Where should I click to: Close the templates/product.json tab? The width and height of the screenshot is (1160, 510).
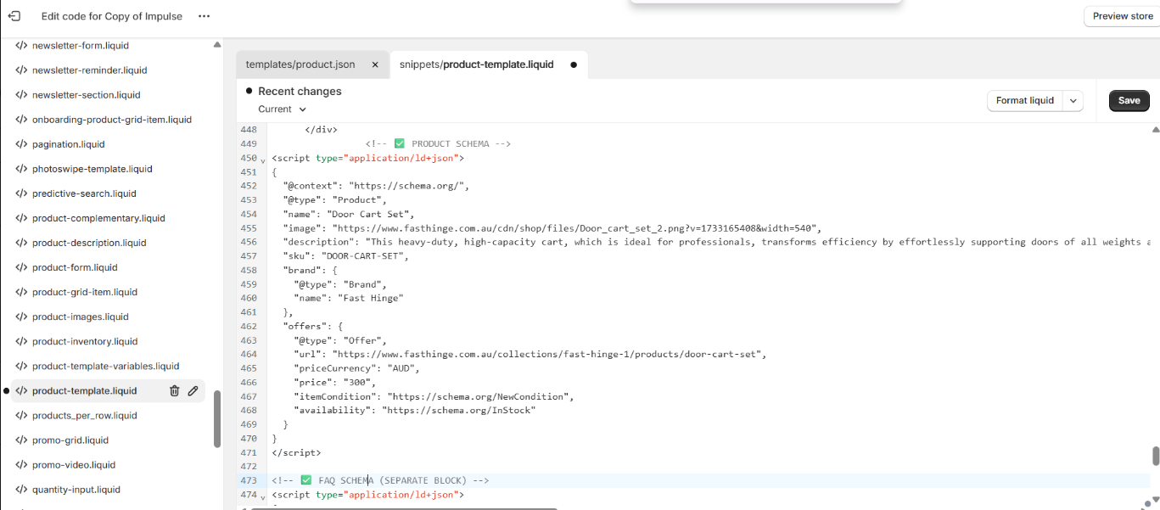(375, 64)
